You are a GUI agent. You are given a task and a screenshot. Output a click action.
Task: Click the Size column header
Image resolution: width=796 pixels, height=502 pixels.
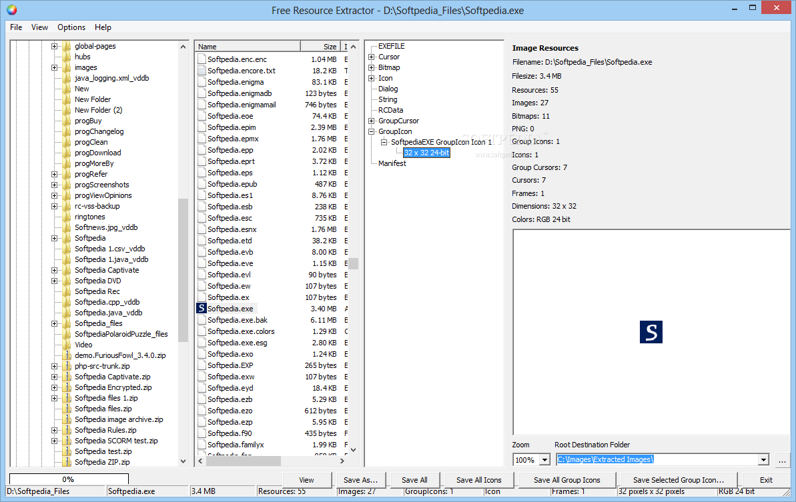[x=321, y=46]
